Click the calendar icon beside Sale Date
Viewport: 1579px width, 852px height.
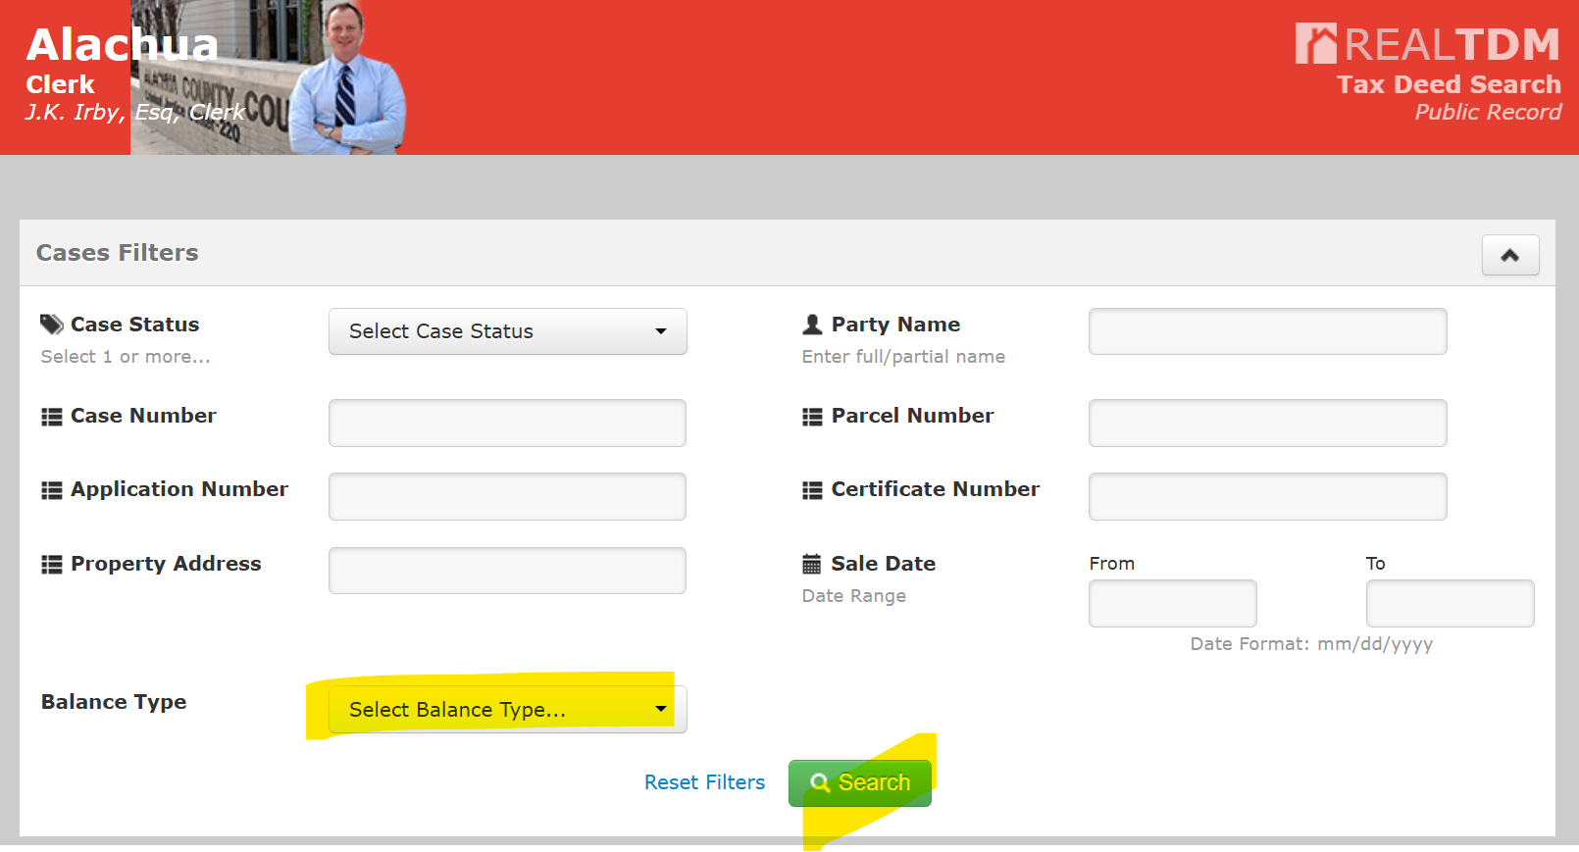[x=812, y=564]
